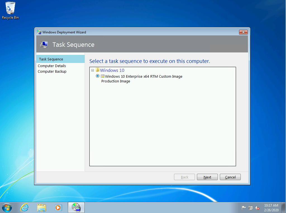Open Windows Media Player from the taskbar
This screenshot has width=286, height=213.
59,207
